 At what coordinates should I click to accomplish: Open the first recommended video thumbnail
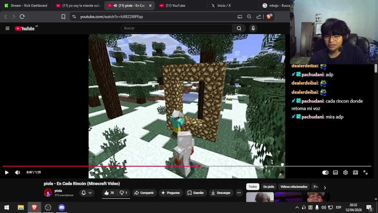coord(260,197)
